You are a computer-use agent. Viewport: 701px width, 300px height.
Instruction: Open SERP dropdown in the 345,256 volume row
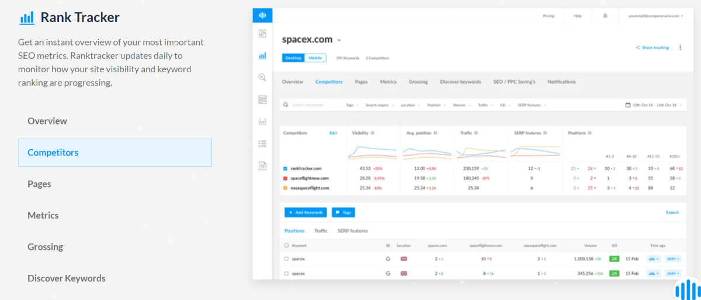pos(673,273)
